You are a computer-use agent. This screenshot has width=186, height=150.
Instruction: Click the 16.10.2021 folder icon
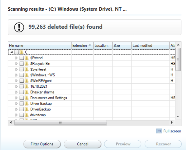pyautogui.click(x=27, y=86)
